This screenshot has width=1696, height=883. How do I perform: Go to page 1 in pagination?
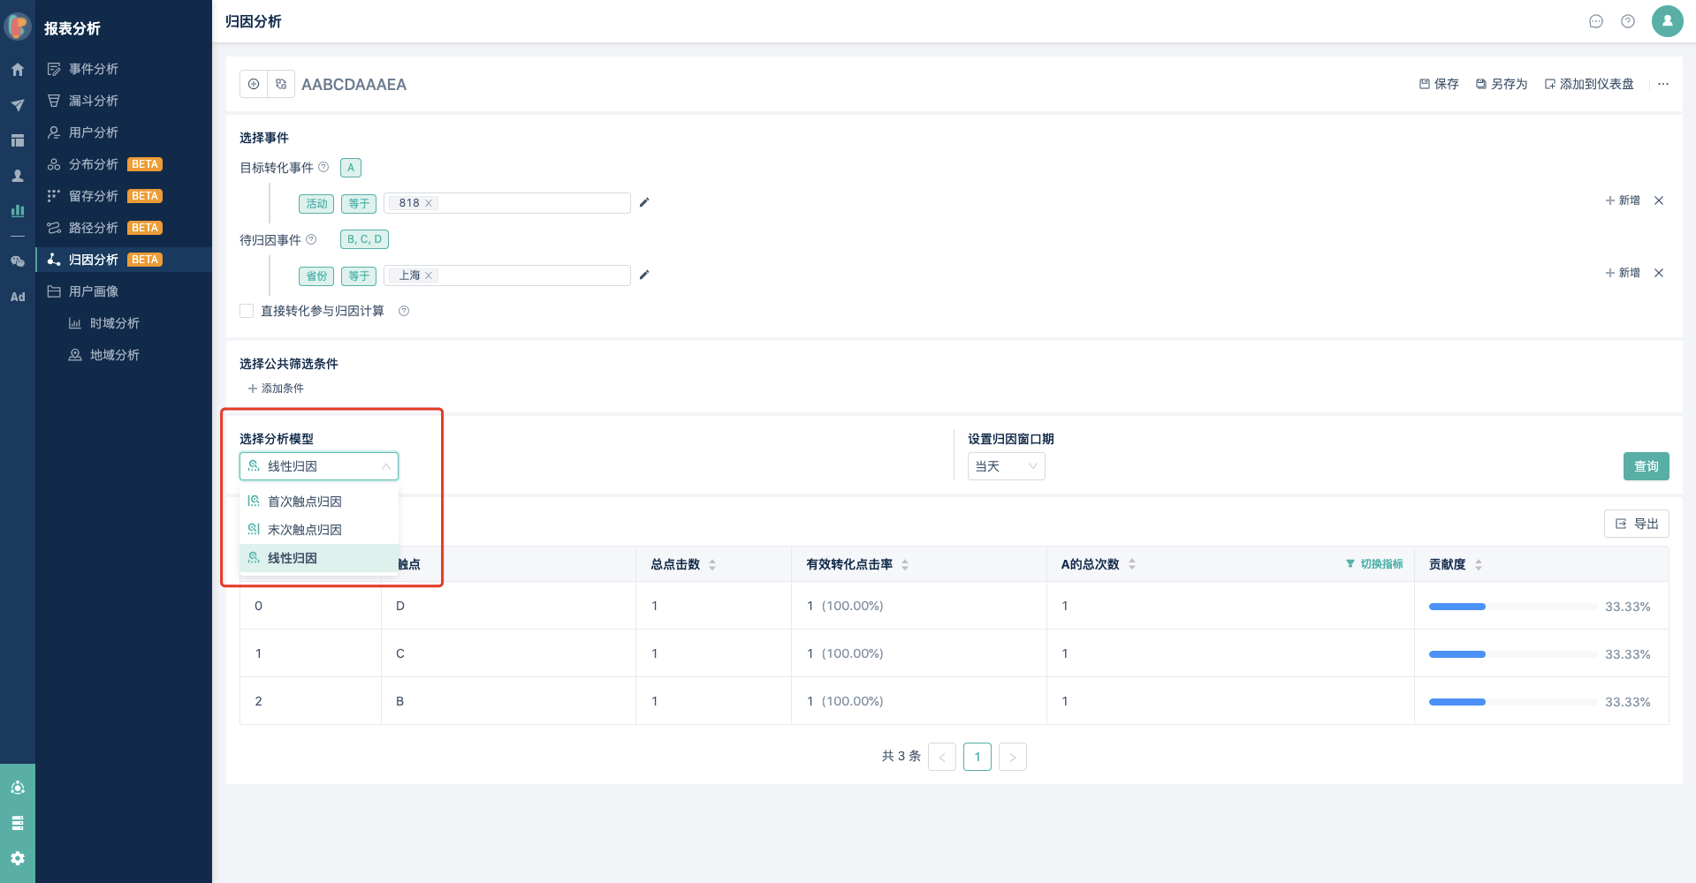pos(977,757)
